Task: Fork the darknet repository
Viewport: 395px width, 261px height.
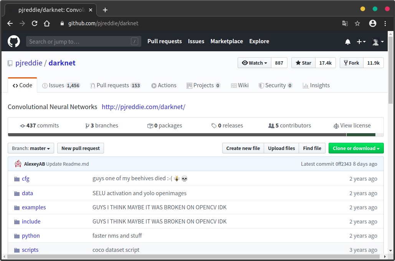Action: [352, 63]
